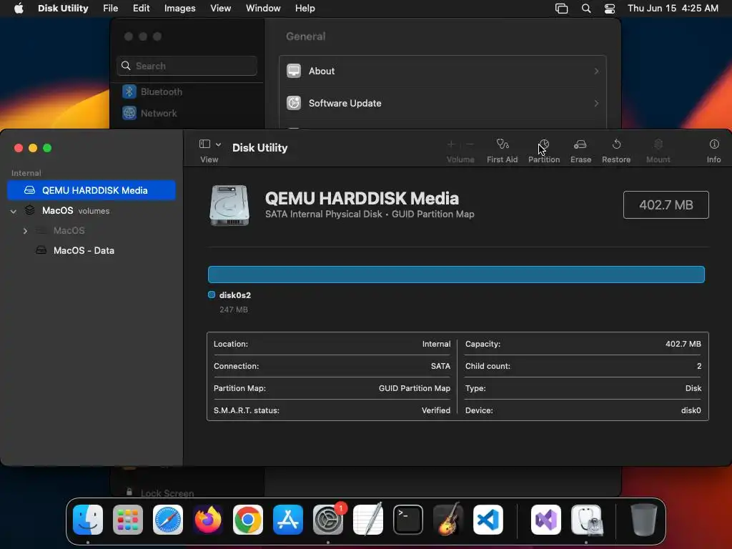
Task: Click the remove Volume minus icon
Action: click(x=470, y=144)
